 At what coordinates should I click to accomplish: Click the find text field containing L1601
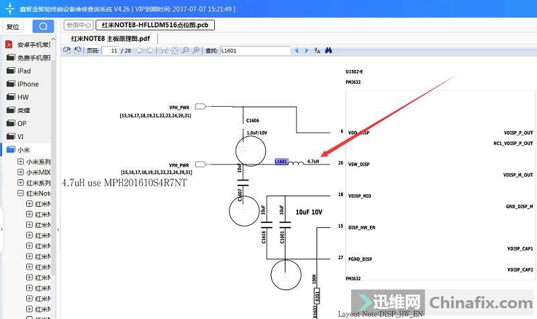click(x=254, y=50)
